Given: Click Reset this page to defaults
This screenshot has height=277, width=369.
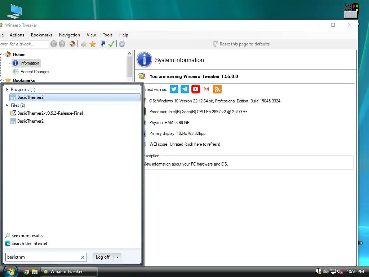Looking at the screenshot, I should pos(241,44).
